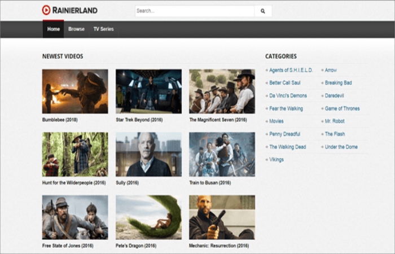Select the Better Call Saul category
The image size is (395, 254).
point(285,83)
